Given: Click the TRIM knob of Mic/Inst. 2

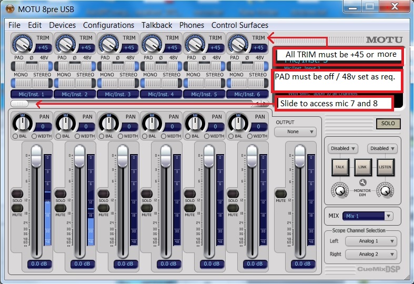Looking at the screenshot, I should (65, 44).
